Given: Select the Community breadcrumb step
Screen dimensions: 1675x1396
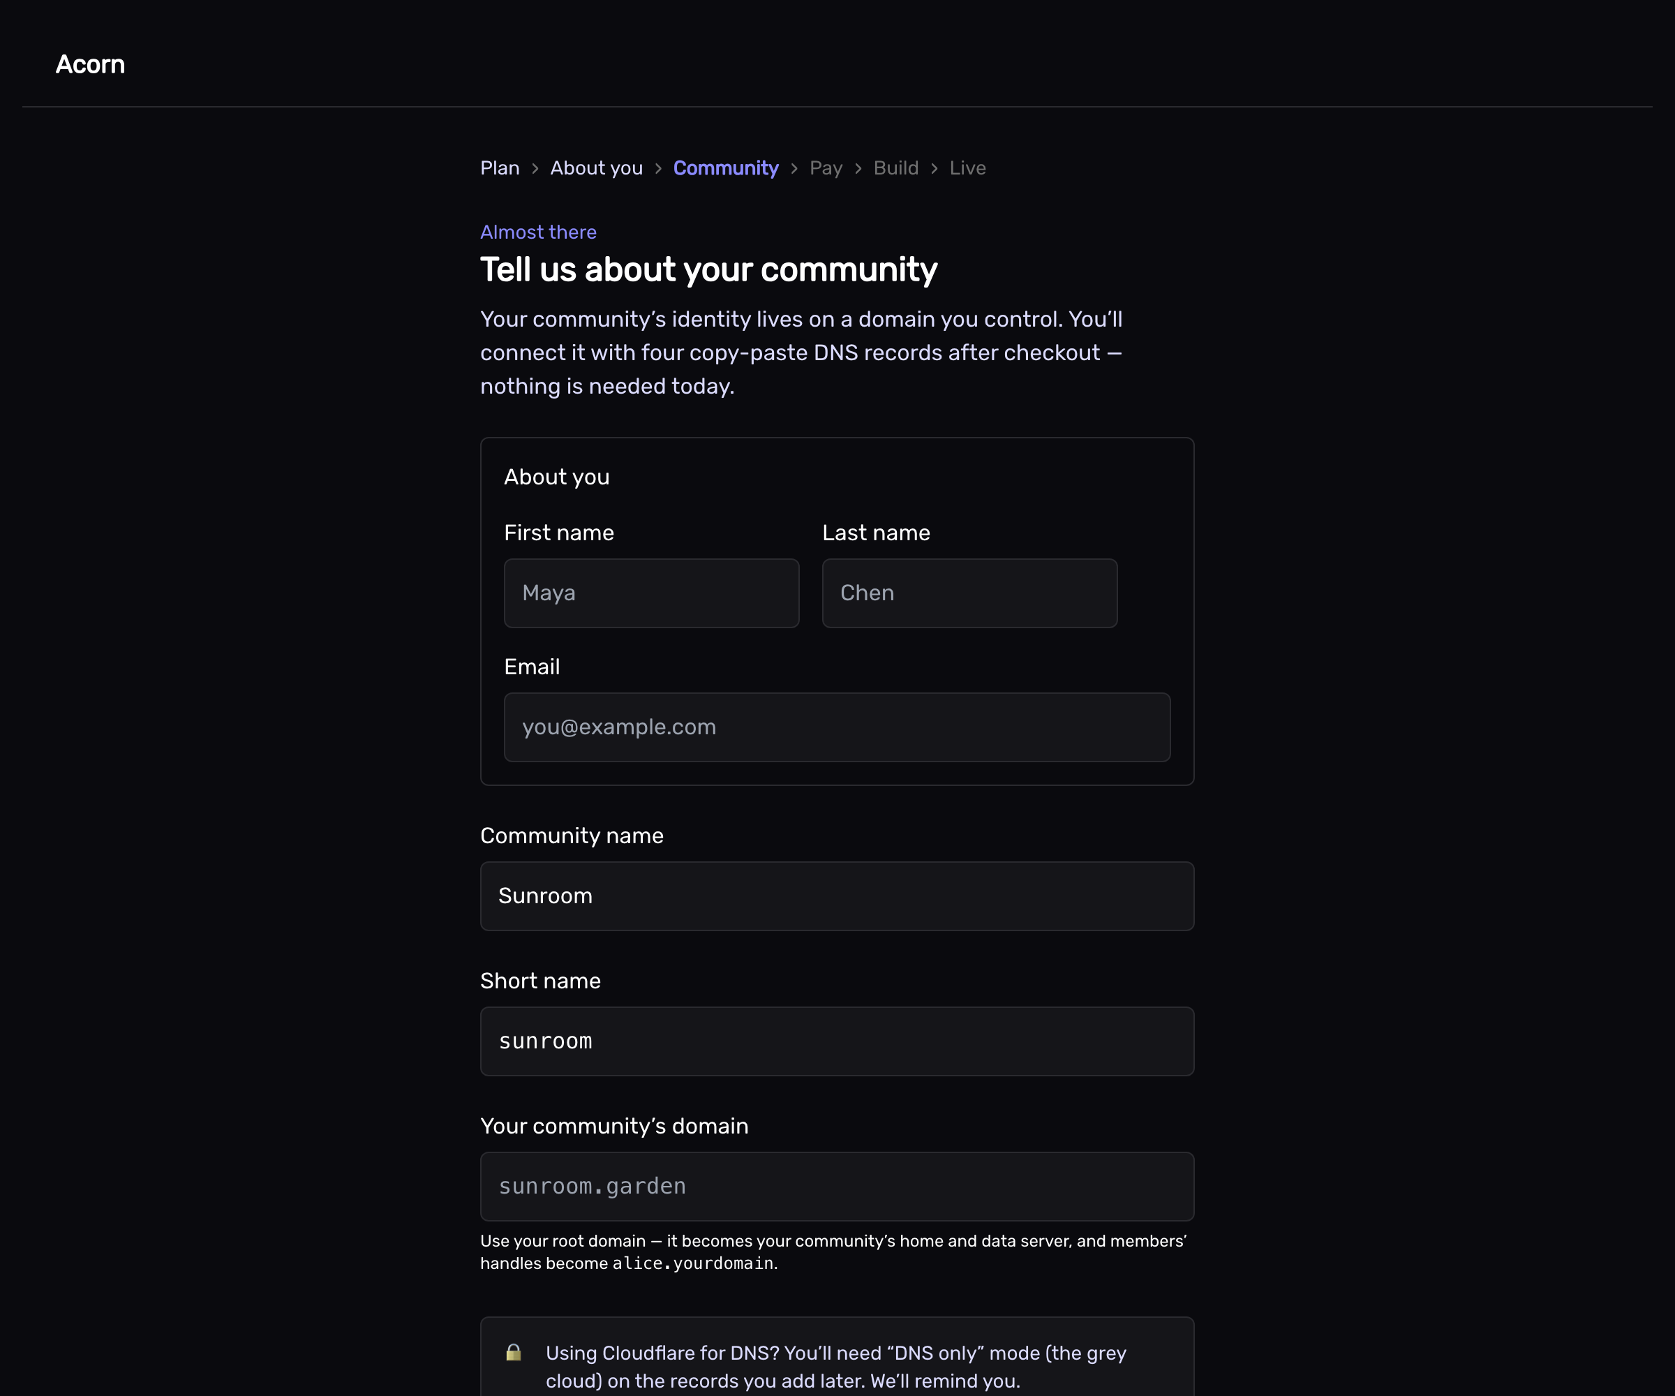Looking at the screenshot, I should (725, 168).
